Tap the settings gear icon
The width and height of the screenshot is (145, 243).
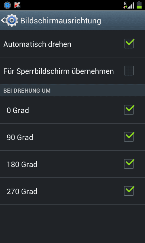point(12,20)
